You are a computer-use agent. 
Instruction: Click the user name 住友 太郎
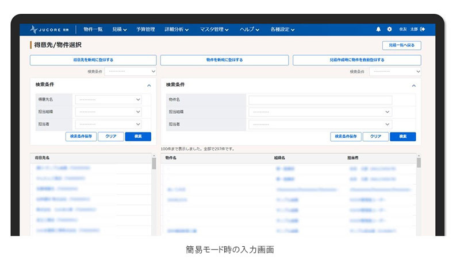[408, 29]
